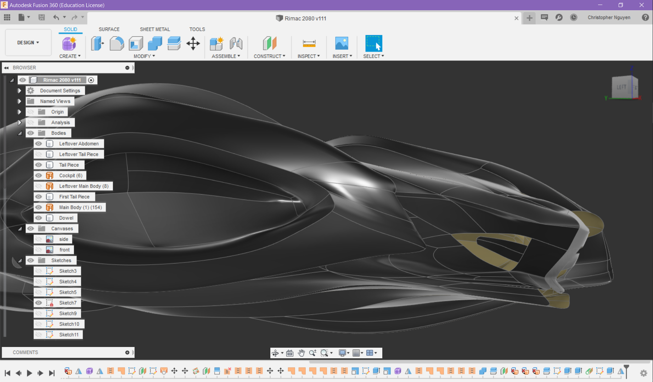Click the Zoom magnifier tool
This screenshot has height=382, width=653.
click(x=313, y=353)
